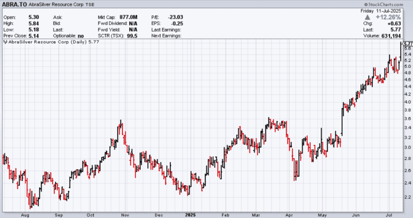The image size is (413, 218).
Task: Click the 2025 year label on time axis
Action: pyautogui.click(x=190, y=215)
